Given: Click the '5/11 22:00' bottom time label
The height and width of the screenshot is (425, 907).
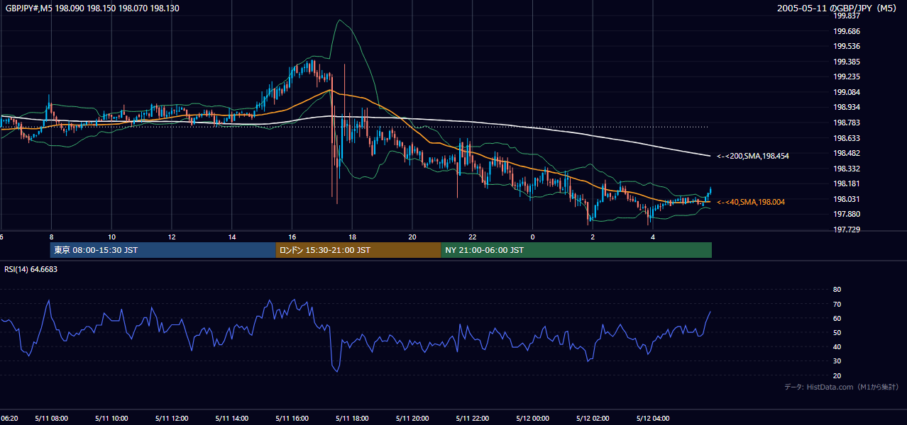Looking at the screenshot, I should (x=473, y=419).
